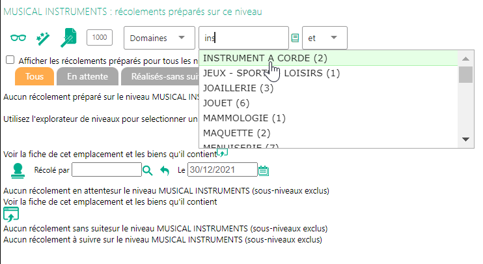483x264 pixels.
Task: Enable 'Afficher les récolements préparés' checkbox
Action: click(10, 60)
